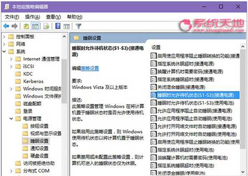Select the 通知设置 tree item
The image size is (248, 176).
point(39,148)
